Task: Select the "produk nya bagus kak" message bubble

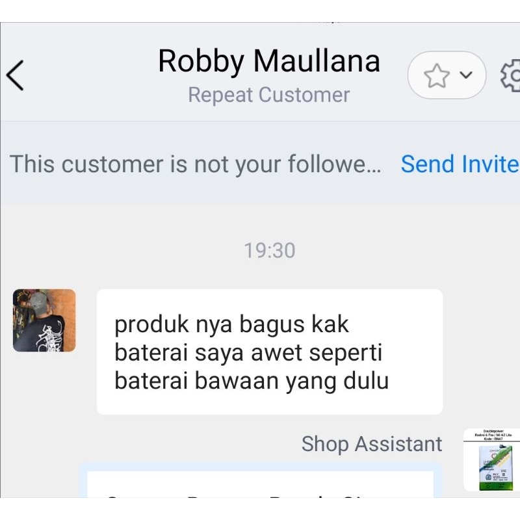Action: pos(269,352)
